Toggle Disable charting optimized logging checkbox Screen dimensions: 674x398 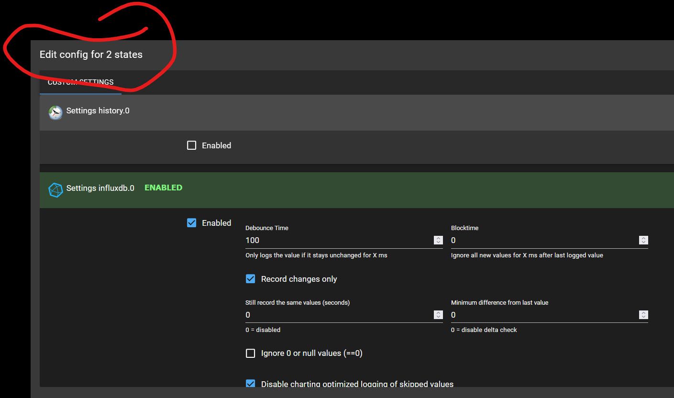click(x=250, y=384)
